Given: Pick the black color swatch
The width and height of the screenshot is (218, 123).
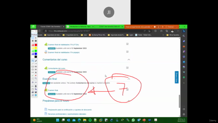Looking at the screenshot, I should pos(36,57).
